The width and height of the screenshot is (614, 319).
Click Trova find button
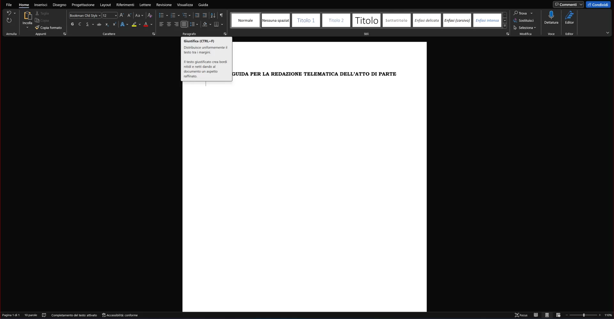[x=520, y=13]
